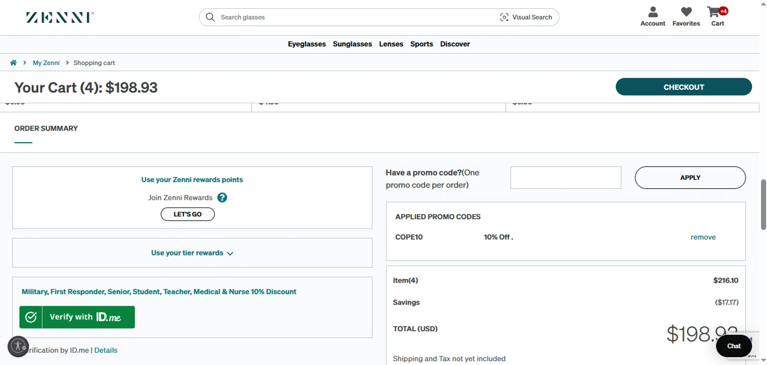The height and width of the screenshot is (365, 767).
Task: Open Favorites heart icon
Action: 686,12
